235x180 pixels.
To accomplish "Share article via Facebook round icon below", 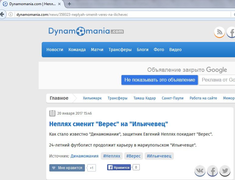I will (x=212, y=171).
